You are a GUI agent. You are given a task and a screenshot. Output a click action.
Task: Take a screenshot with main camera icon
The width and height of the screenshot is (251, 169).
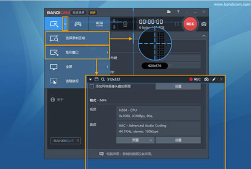click(x=204, y=24)
